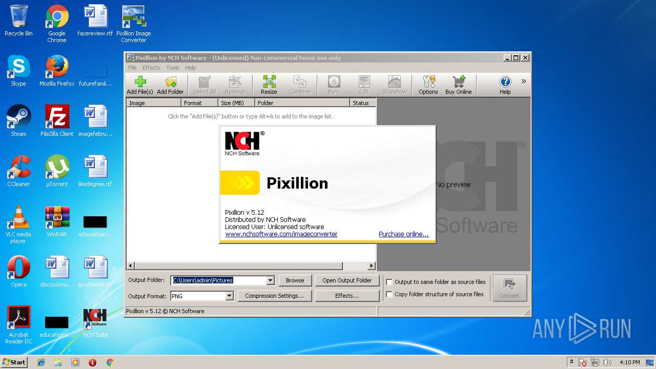The height and width of the screenshot is (369, 656).
Task: Open the Effects menu
Action: pos(151,68)
